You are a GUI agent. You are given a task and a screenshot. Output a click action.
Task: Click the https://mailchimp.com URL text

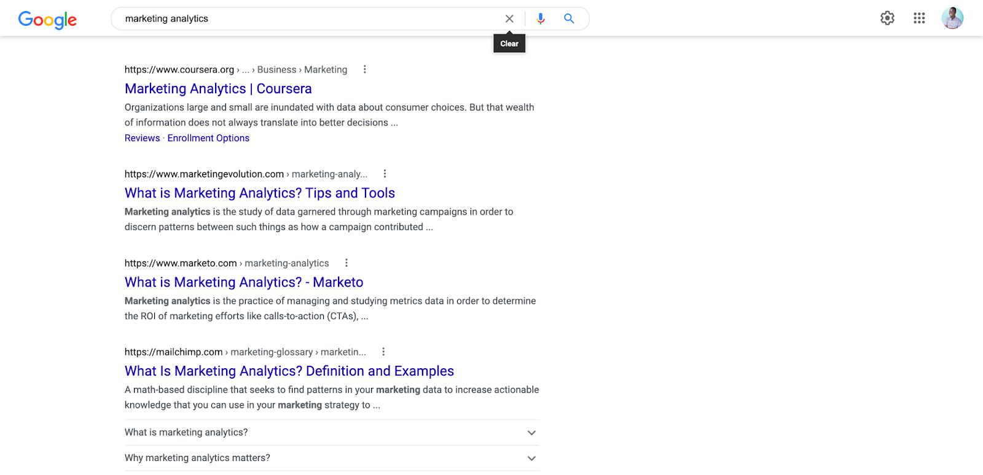(x=173, y=352)
